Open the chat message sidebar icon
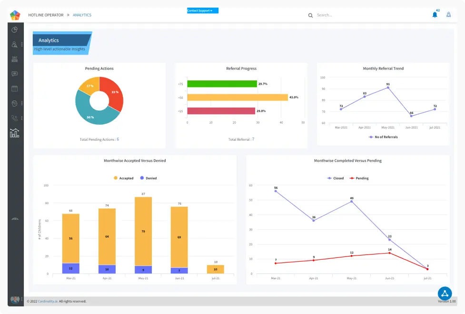Image resolution: width=465 pixels, height=314 pixels. pos(15,74)
